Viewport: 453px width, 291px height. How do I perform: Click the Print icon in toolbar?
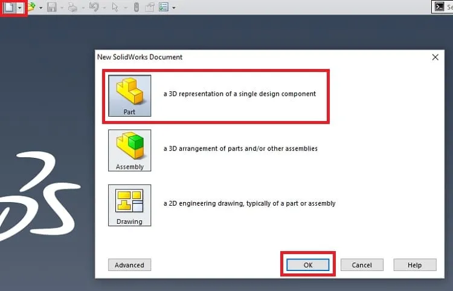(x=72, y=7)
